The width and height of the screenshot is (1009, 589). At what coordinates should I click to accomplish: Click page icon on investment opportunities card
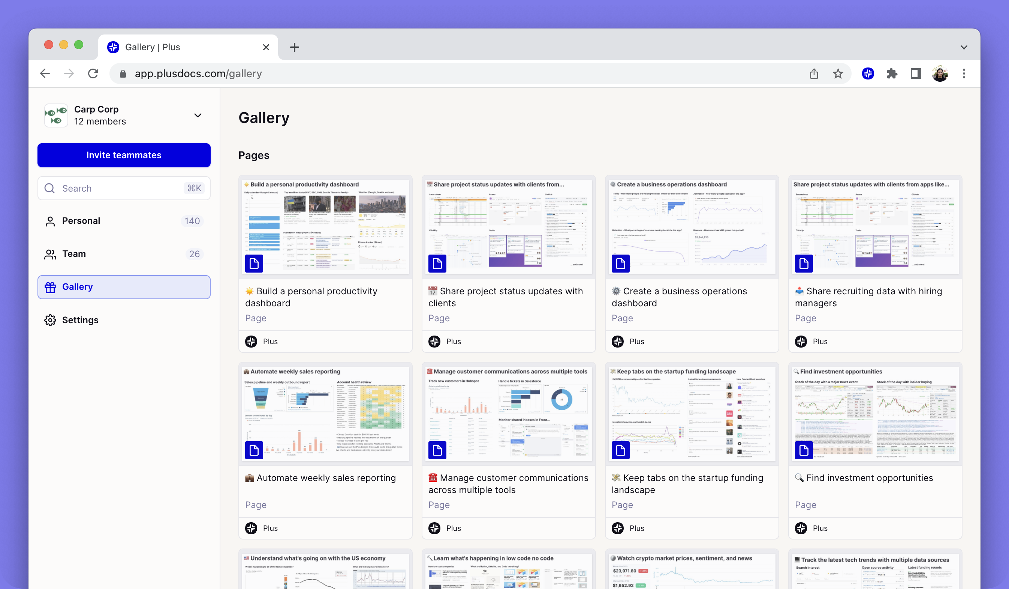tap(804, 450)
